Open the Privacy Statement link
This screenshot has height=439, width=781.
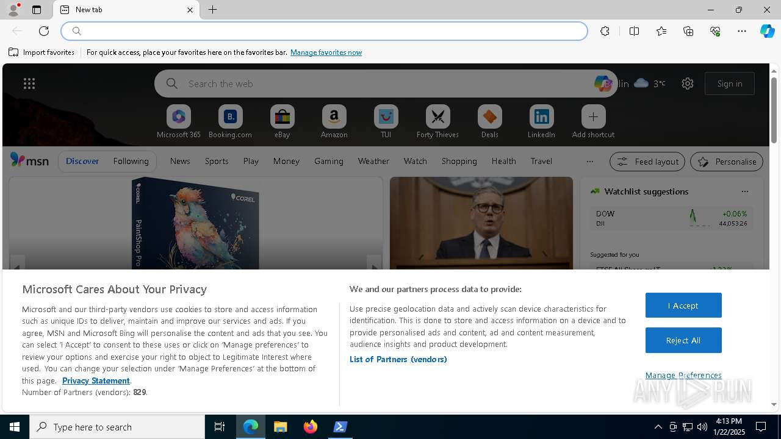[96, 380]
